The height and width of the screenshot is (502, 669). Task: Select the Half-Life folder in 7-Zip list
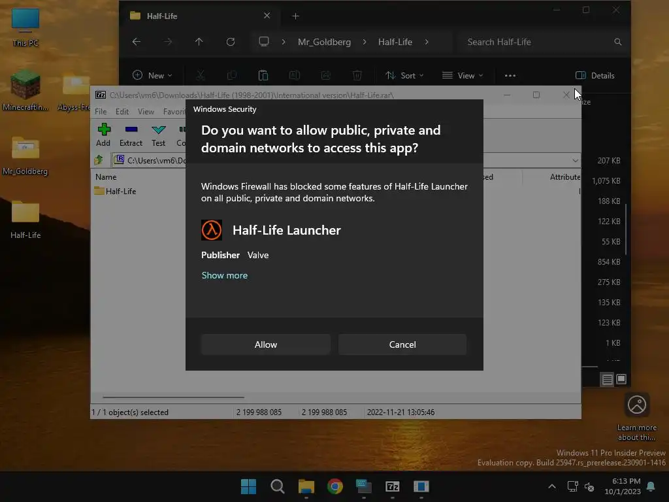click(x=115, y=192)
